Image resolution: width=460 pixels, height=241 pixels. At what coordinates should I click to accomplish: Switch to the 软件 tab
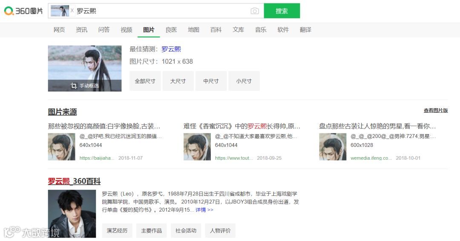click(x=283, y=30)
